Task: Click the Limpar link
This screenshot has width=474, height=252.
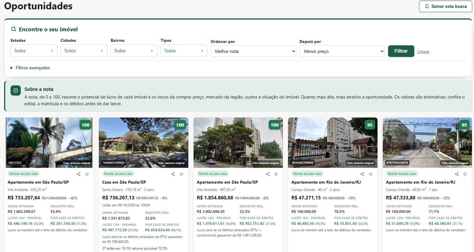Action: tap(423, 52)
